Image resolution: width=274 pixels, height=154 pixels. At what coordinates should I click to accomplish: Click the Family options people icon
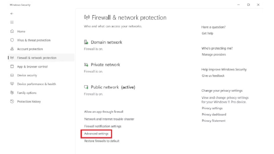pos(12,92)
